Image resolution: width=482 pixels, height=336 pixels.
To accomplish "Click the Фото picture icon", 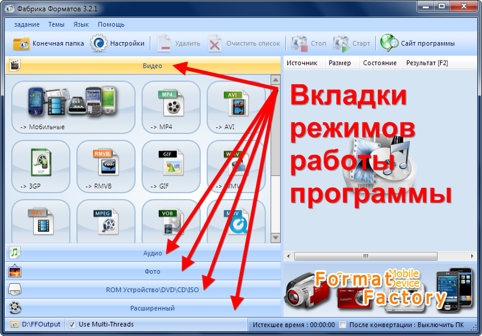I will (x=15, y=271).
